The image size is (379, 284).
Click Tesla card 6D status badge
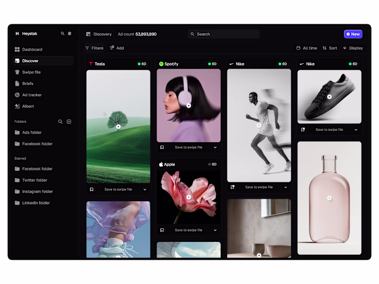coord(142,64)
